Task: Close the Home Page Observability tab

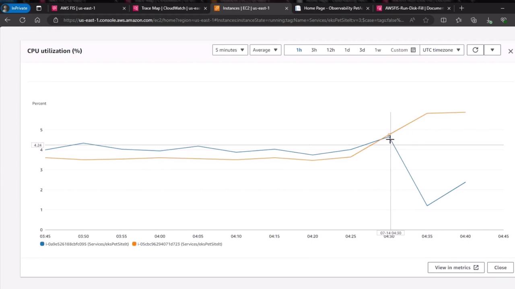Action: tap(368, 8)
